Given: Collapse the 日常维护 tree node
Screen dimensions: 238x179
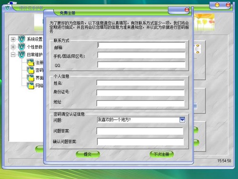Looking at the screenshot, I should coord(13,55).
